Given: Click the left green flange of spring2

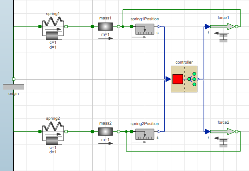Looking at the screenshot, I should (40, 131).
